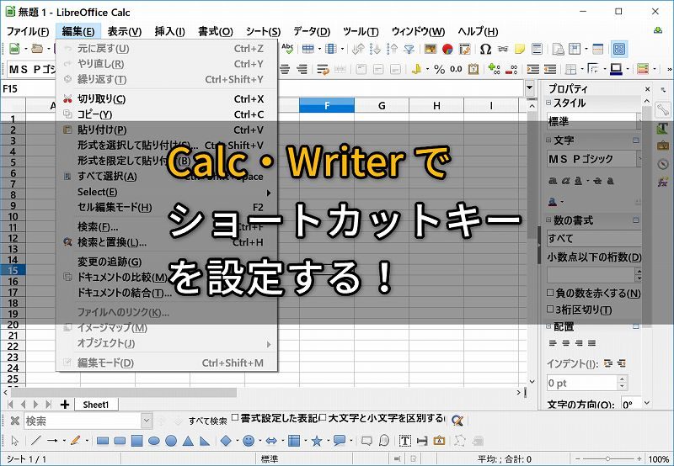Pick the smiley symbol shape tool

point(249,441)
